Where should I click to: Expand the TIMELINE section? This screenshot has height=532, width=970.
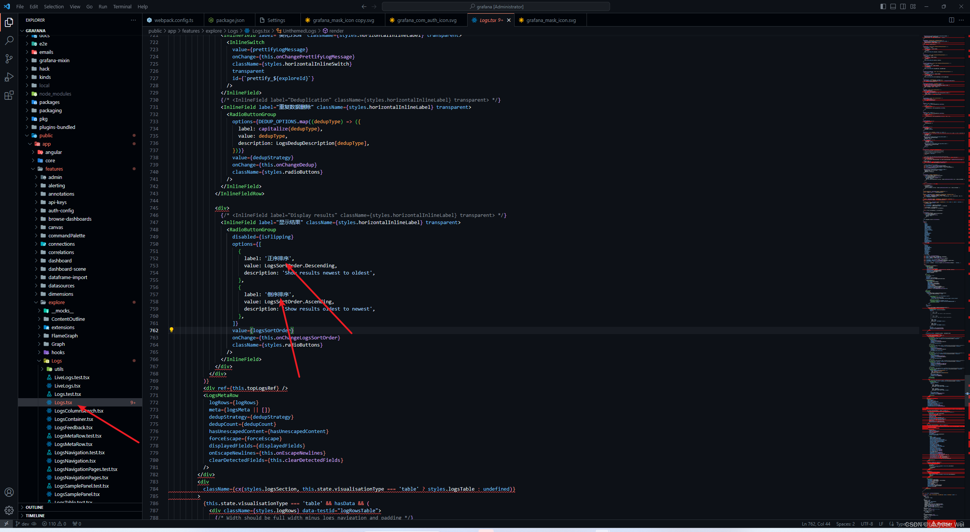[x=35, y=515]
